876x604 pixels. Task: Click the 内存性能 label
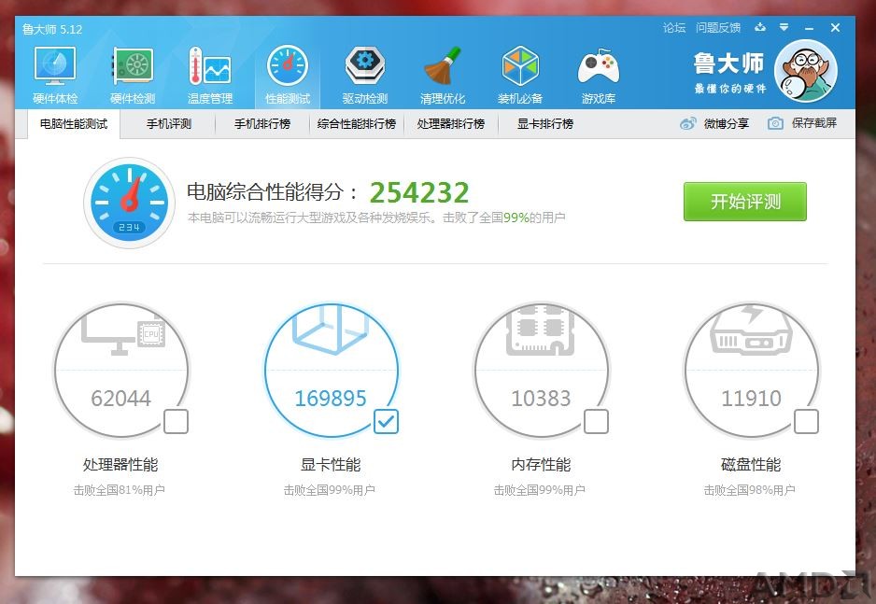[541, 465]
